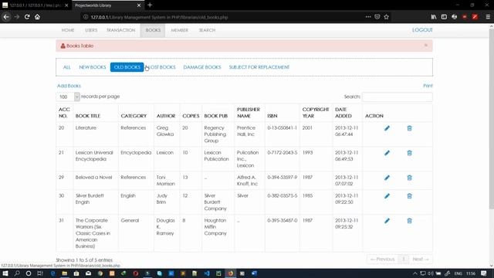Open SUBJECT FOR REPLACEMENT tab

click(259, 67)
